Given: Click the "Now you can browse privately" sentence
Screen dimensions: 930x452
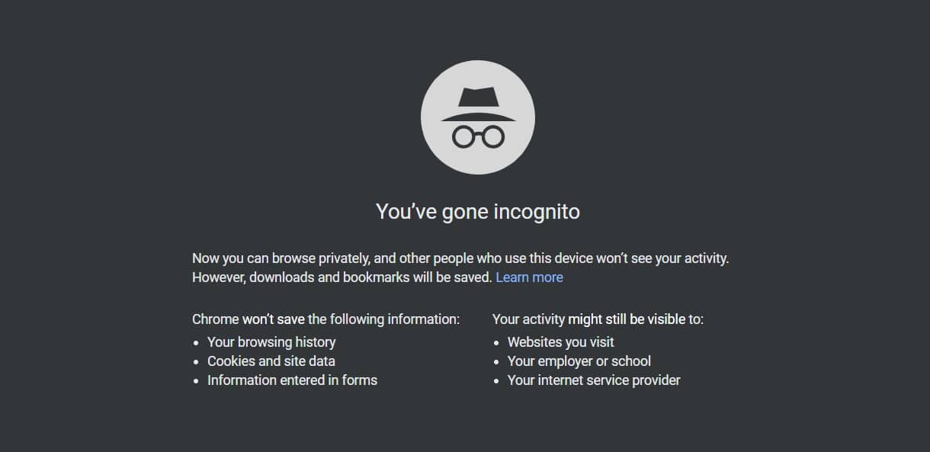Looking at the screenshot, I should click(460, 258).
